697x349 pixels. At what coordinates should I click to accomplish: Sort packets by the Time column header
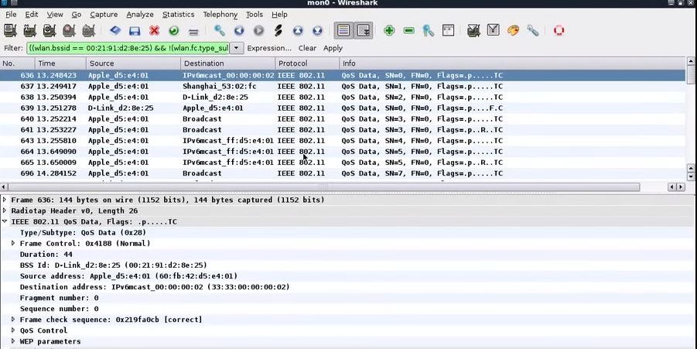pos(60,63)
